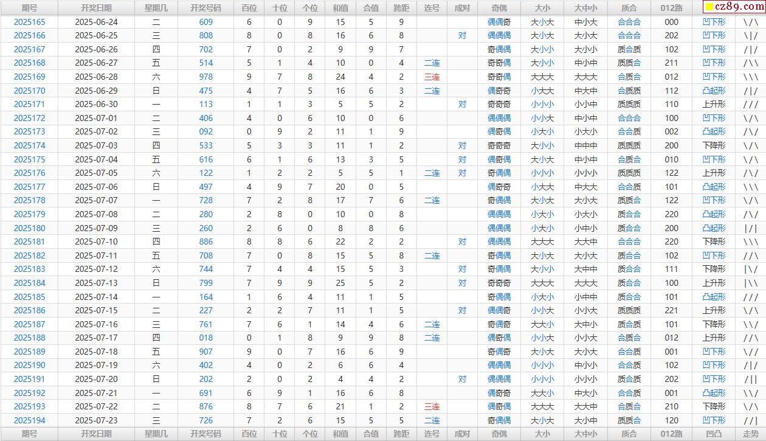Open period 2025165 link
The height and width of the screenshot is (441, 766).
tap(29, 22)
